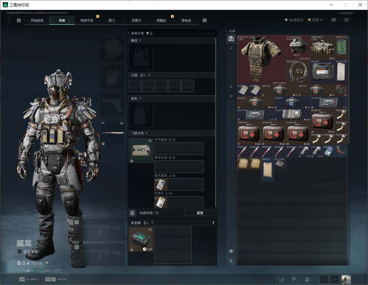Click the 管理 button for access cards
This screenshot has width=368, height=285.
tap(200, 213)
